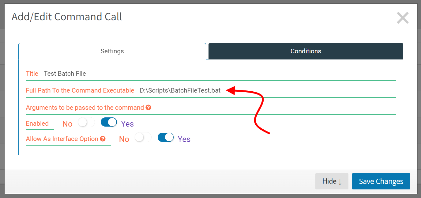Click the Enabled label

click(37, 124)
